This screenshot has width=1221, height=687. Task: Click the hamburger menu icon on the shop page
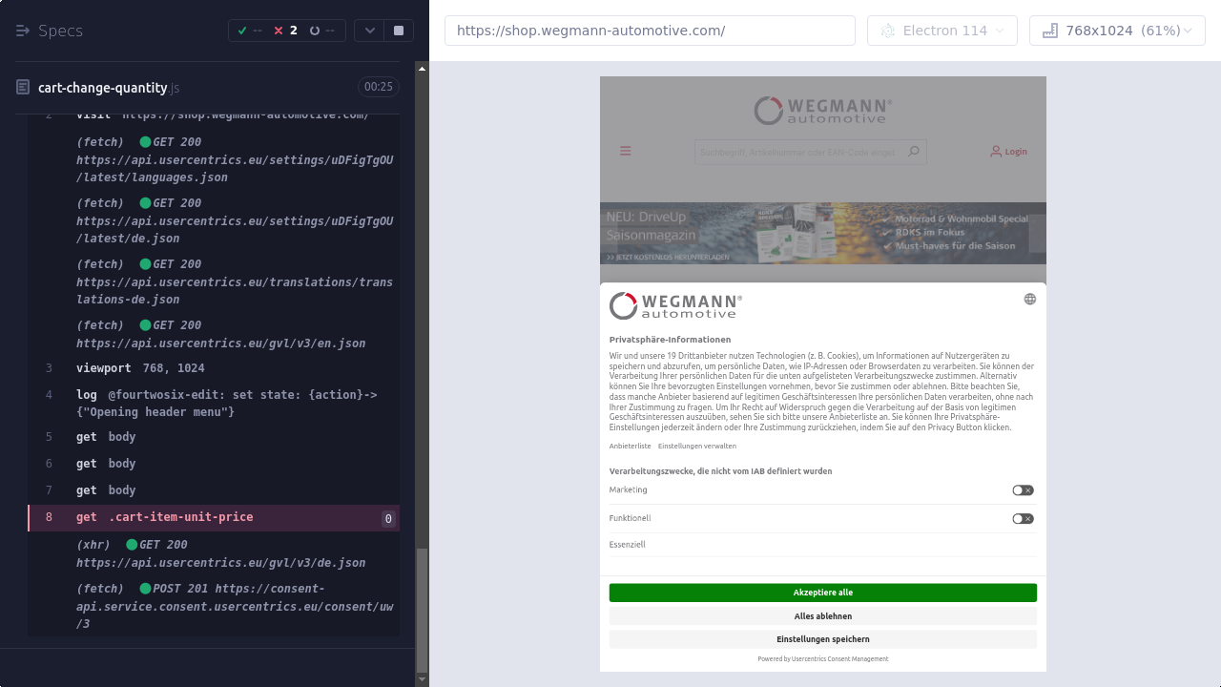click(x=626, y=151)
